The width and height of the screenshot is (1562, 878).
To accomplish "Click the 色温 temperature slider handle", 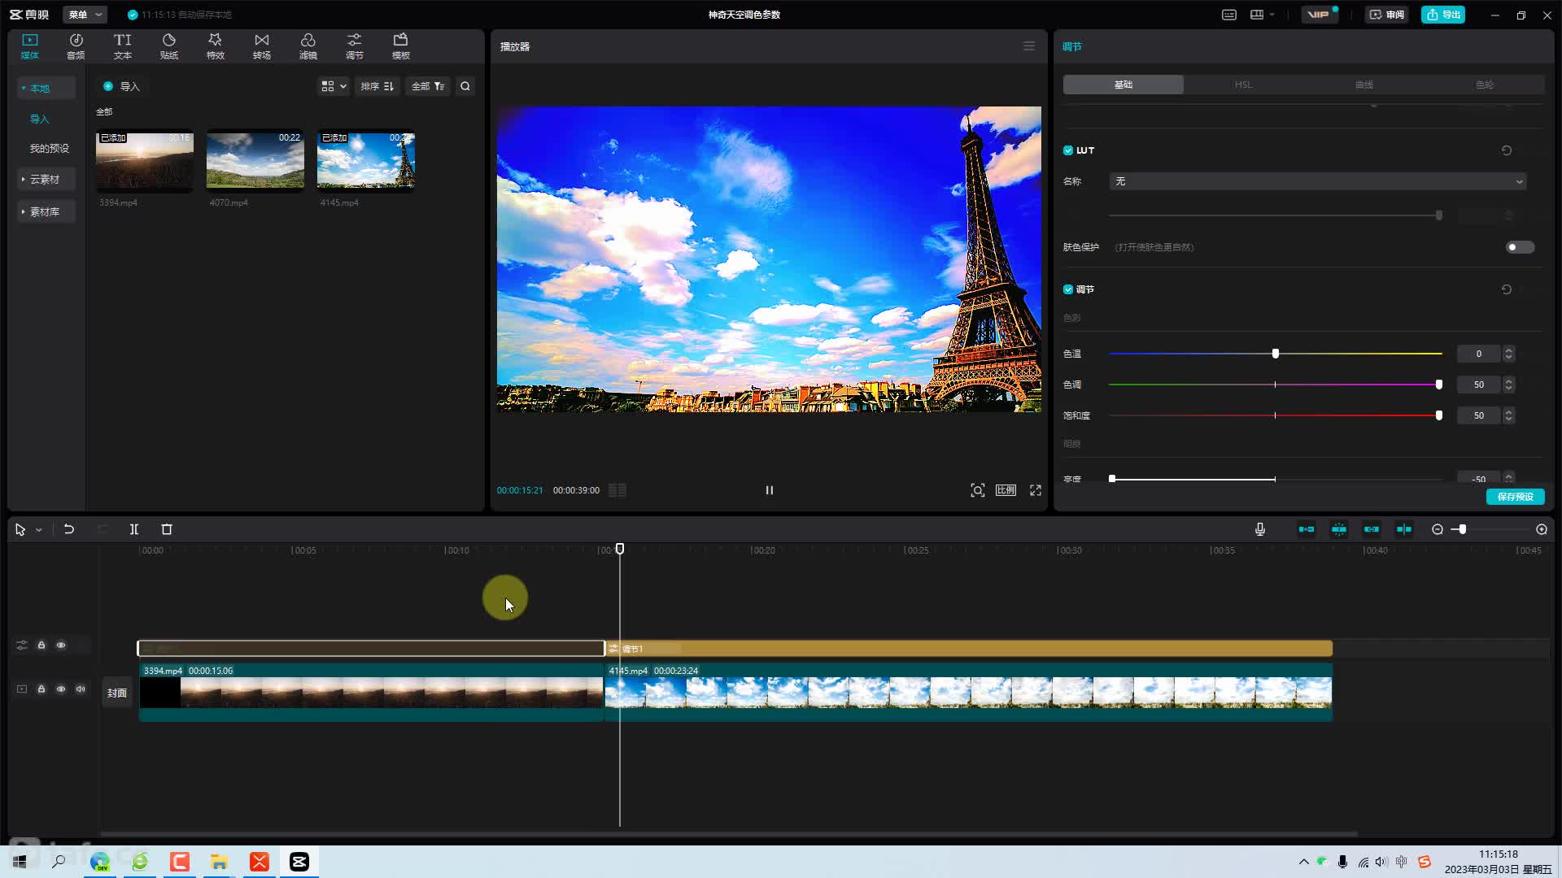I will 1276,354.
